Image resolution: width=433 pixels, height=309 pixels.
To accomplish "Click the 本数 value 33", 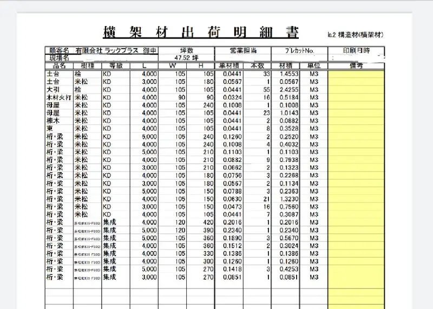I will 266,74.
